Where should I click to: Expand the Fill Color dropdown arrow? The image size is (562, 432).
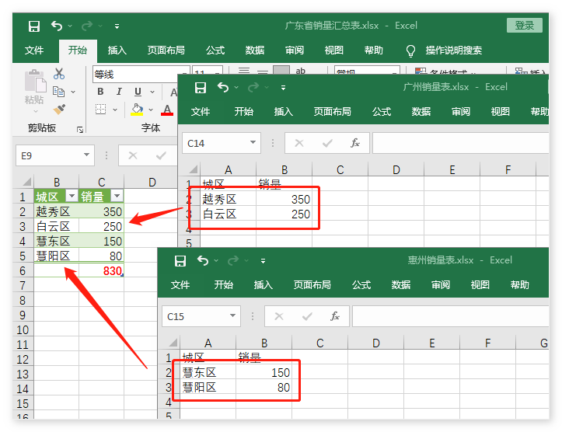pos(151,110)
